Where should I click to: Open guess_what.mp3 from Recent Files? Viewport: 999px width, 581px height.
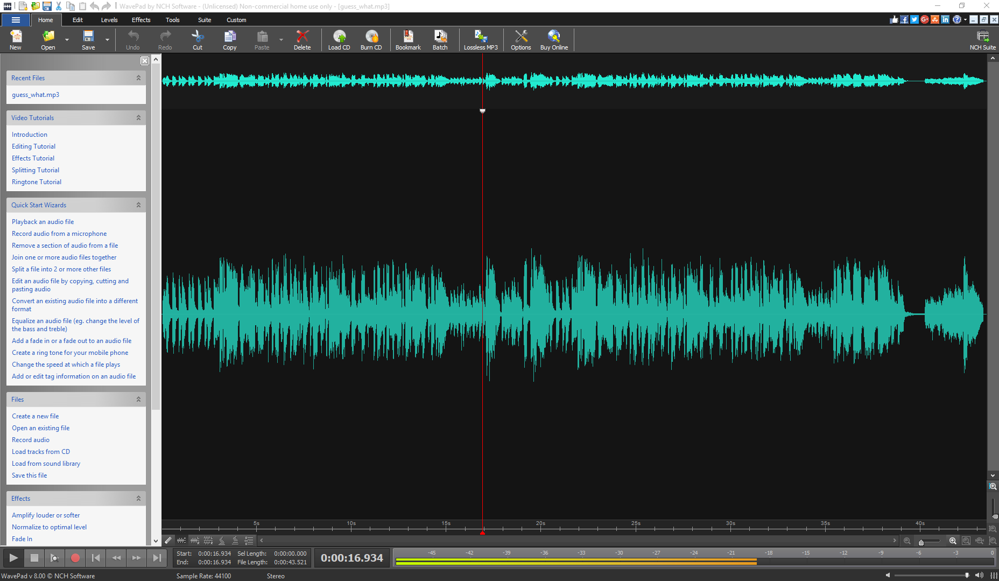(36, 95)
